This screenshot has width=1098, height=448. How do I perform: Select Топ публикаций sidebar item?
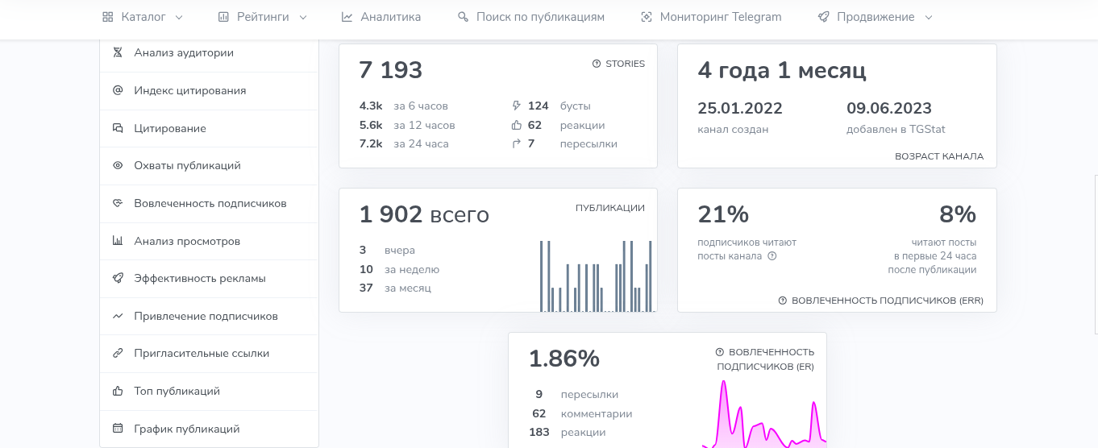click(209, 391)
